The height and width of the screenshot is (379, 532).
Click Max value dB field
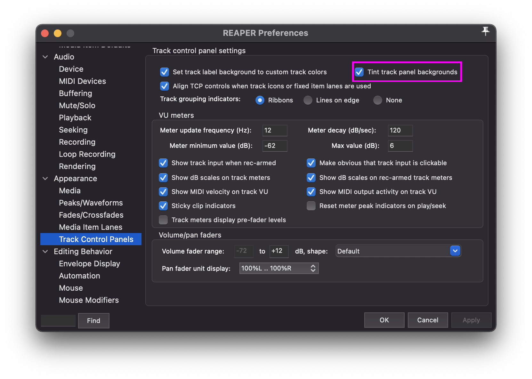click(x=400, y=146)
